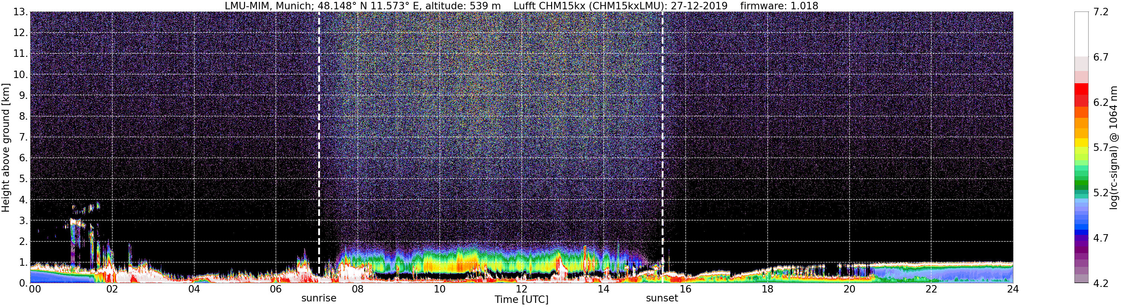The width and height of the screenshot is (1121, 307).
Task: Click the 20 time tick label
Action: pyautogui.click(x=849, y=289)
